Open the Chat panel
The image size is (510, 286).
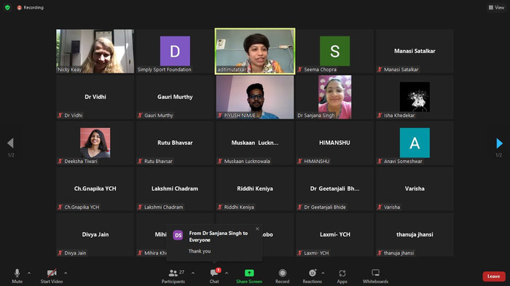[x=214, y=276]
